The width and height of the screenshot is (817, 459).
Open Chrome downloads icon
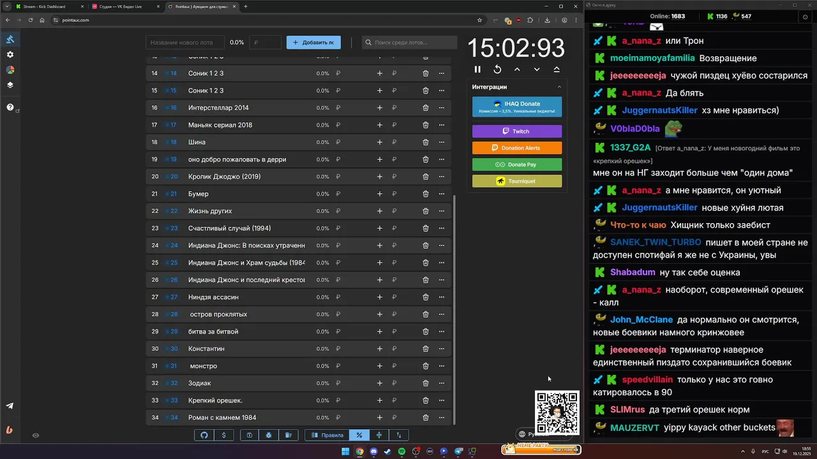[547, 20]
